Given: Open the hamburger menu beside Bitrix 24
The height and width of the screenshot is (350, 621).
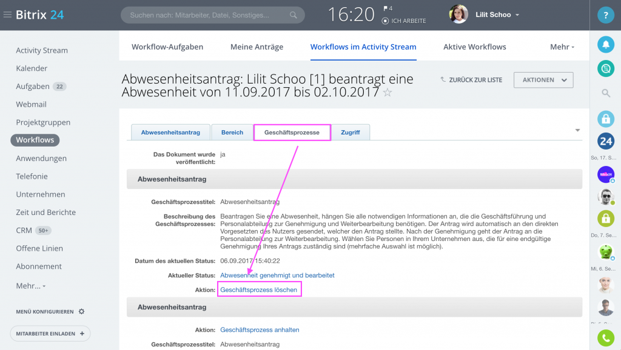Looking at the screenshot, I should click(x=7, y=15).
